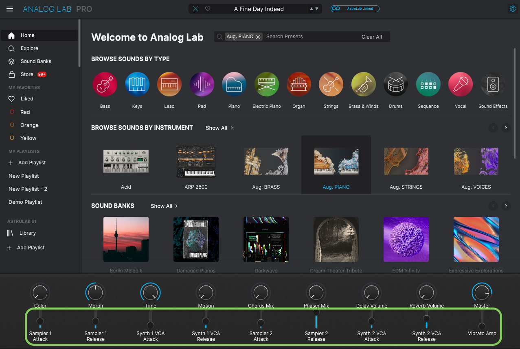Show All in Browse Sounds by Instrument
Screen dimensions: 520x349
(x=219, y=128)
